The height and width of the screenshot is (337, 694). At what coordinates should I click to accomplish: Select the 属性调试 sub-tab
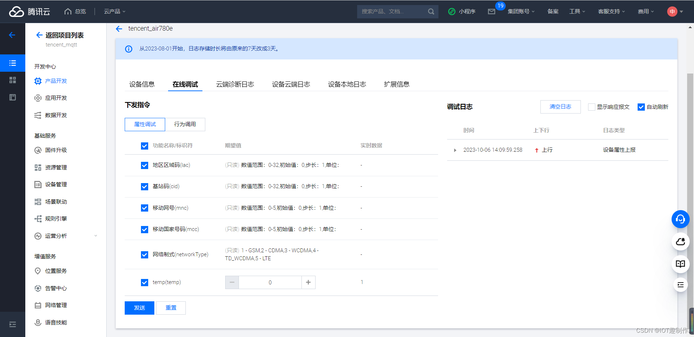145,124
